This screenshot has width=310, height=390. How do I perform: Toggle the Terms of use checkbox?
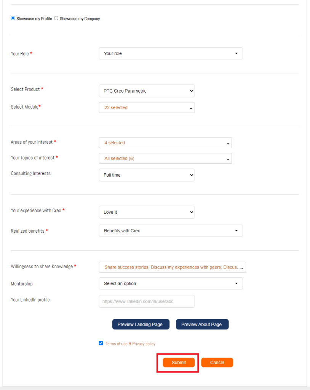coord(101,343)
